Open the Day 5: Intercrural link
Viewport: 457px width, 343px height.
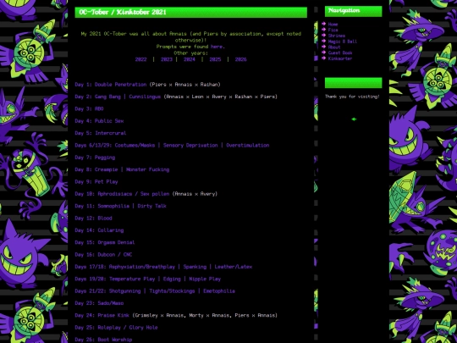[x=101, y=133]
